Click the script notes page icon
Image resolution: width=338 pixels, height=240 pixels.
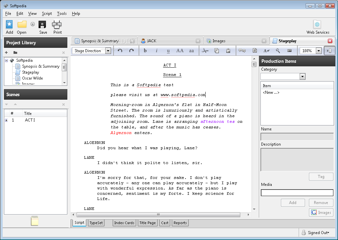[x=254, y=51]
